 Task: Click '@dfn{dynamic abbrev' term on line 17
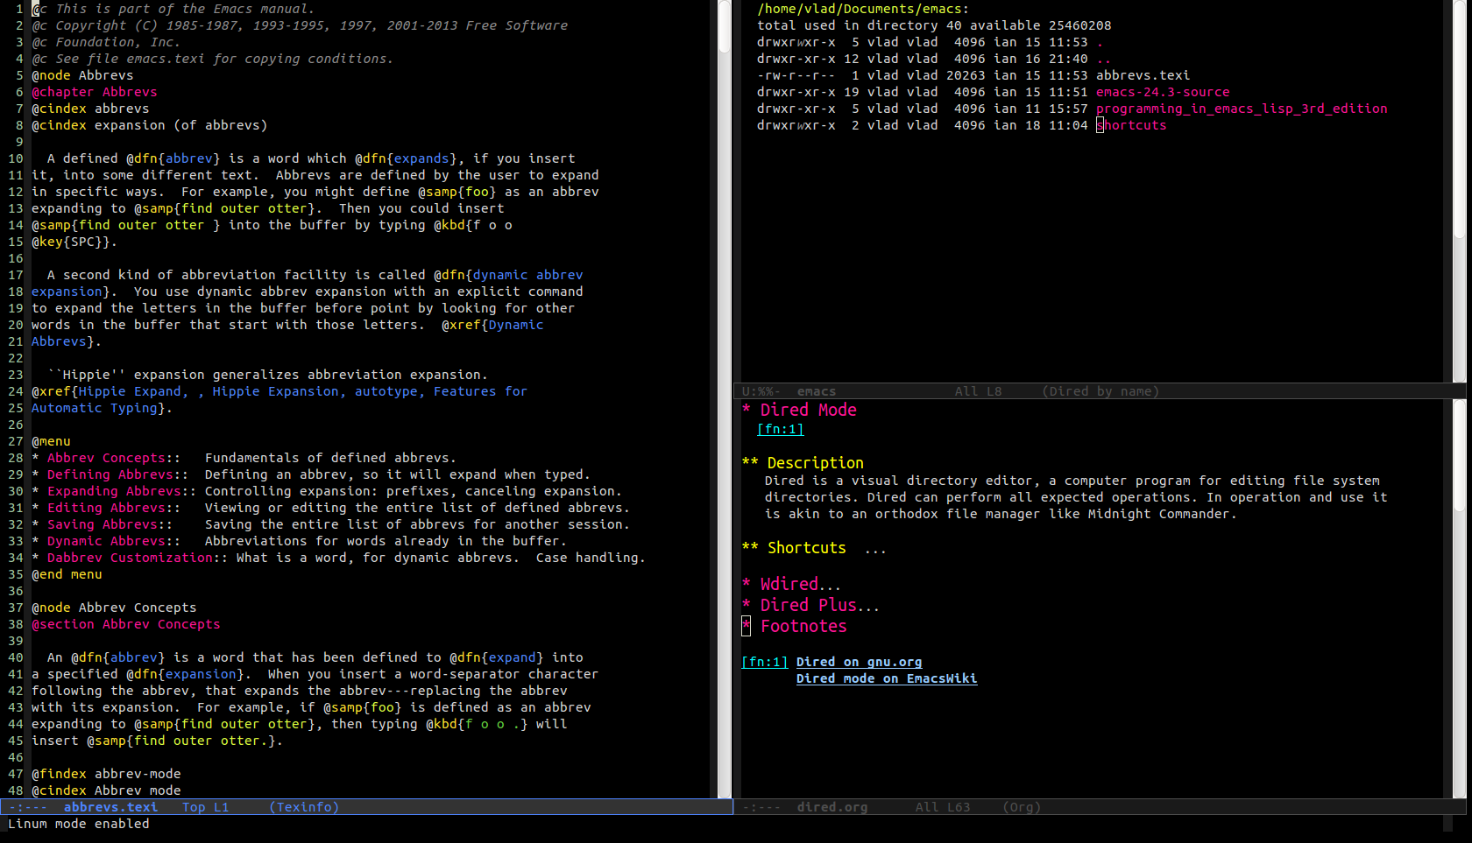pyautogui.click(x=508, y=275)
